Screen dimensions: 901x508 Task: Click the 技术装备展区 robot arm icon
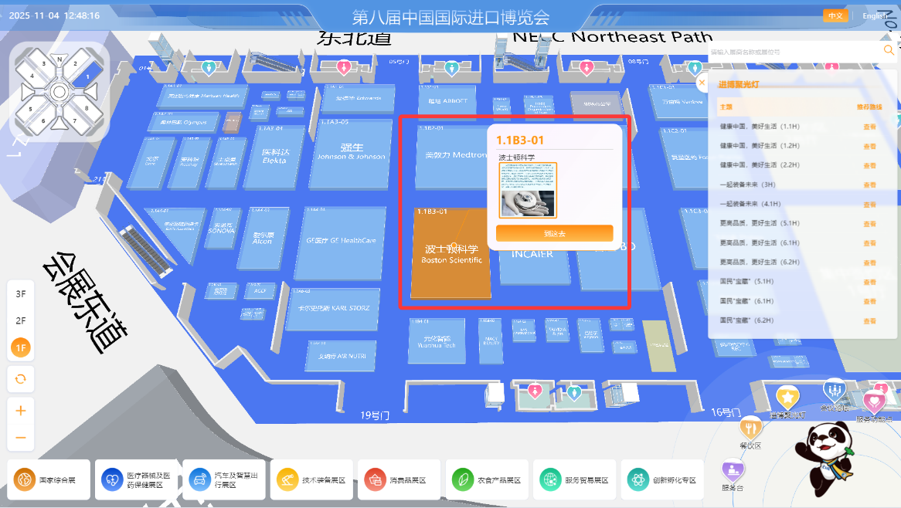pos(287,479)
